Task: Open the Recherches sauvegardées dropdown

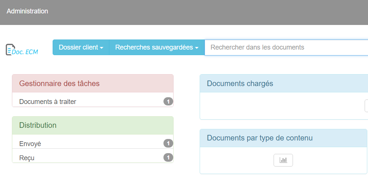Action: click(157, 47)
